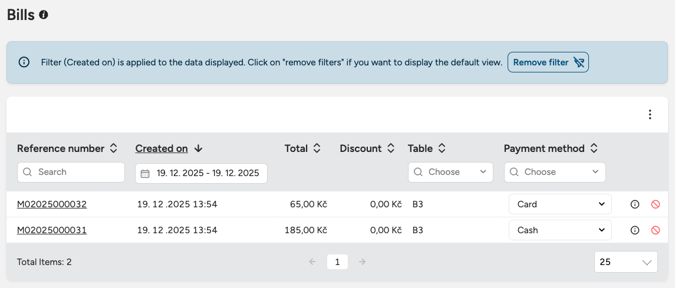Cancel bill M02025000032 with red icon
This screenshot has width=675, height=288.
tap(655, 204)
